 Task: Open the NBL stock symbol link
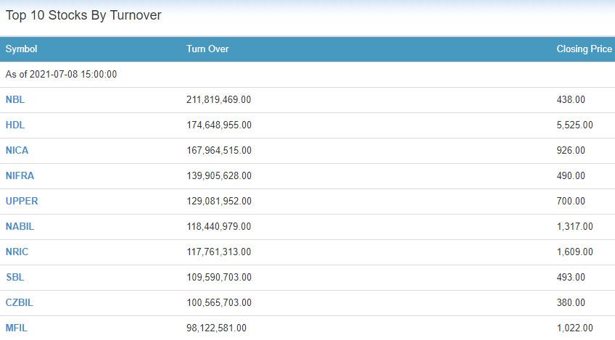pyautogui.click(x=15, y=99)
